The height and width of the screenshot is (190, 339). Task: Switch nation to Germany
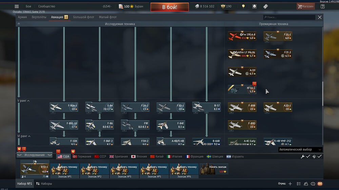tap(82, 157)
